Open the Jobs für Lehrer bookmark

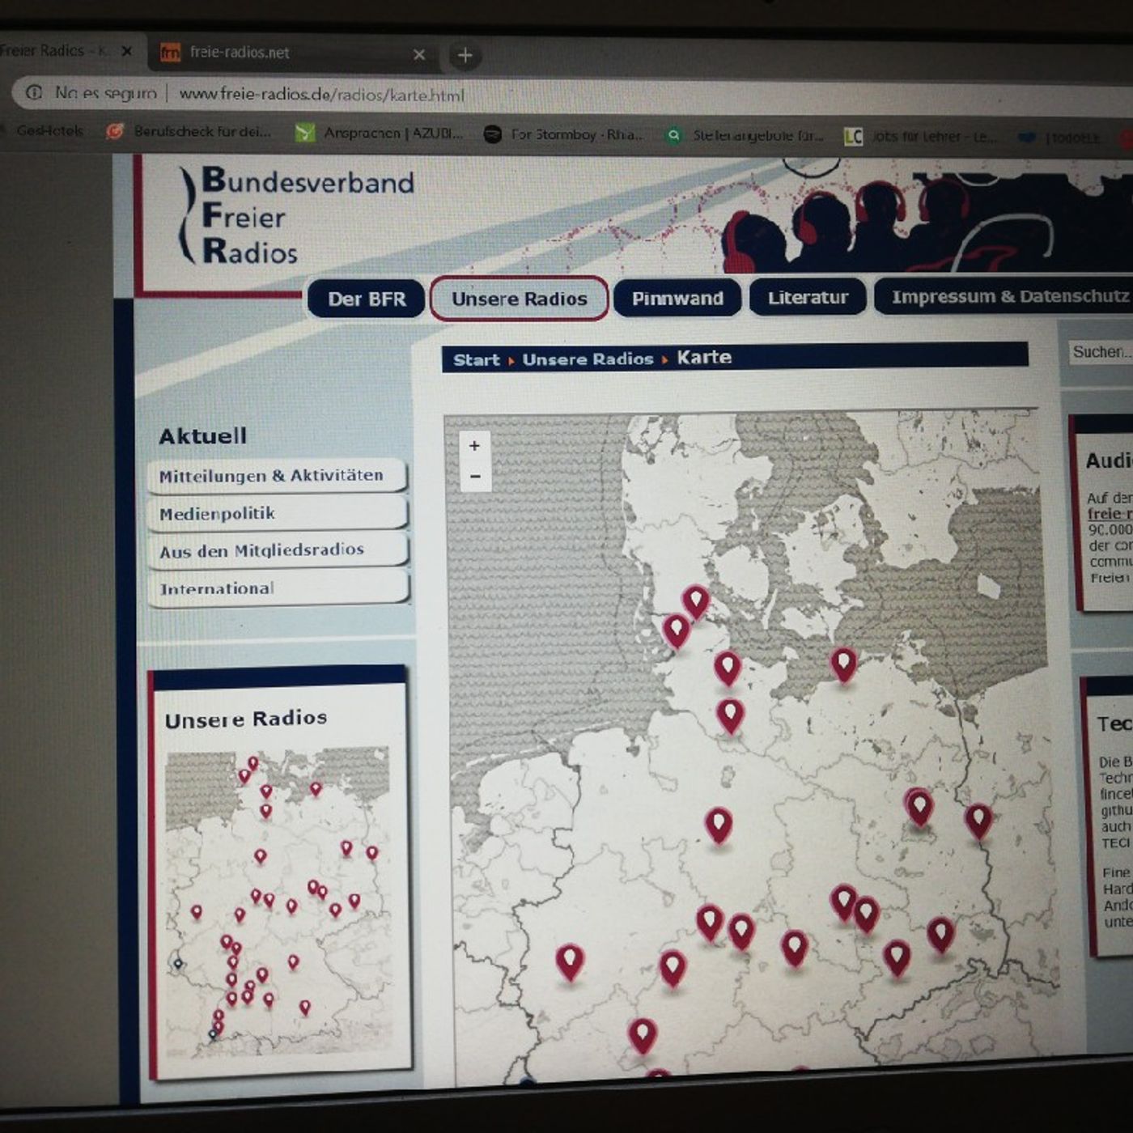click(920, 137)
